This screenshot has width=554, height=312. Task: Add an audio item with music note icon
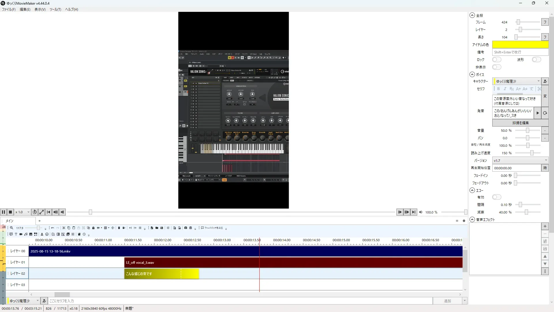pyautogui.click(x=26, y=234)
